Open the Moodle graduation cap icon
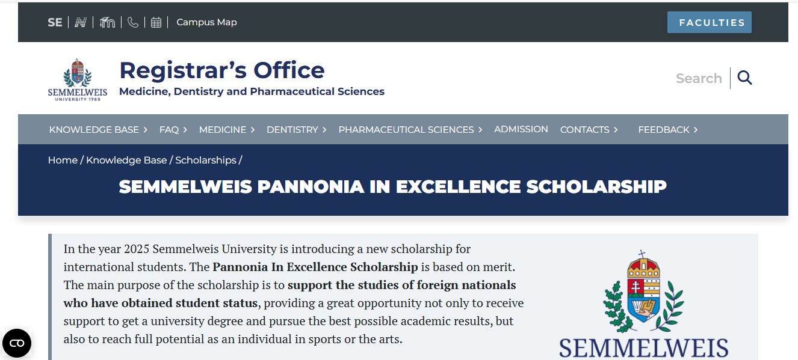This screenshot has height=360, width=798. click(x=107, y=22)
